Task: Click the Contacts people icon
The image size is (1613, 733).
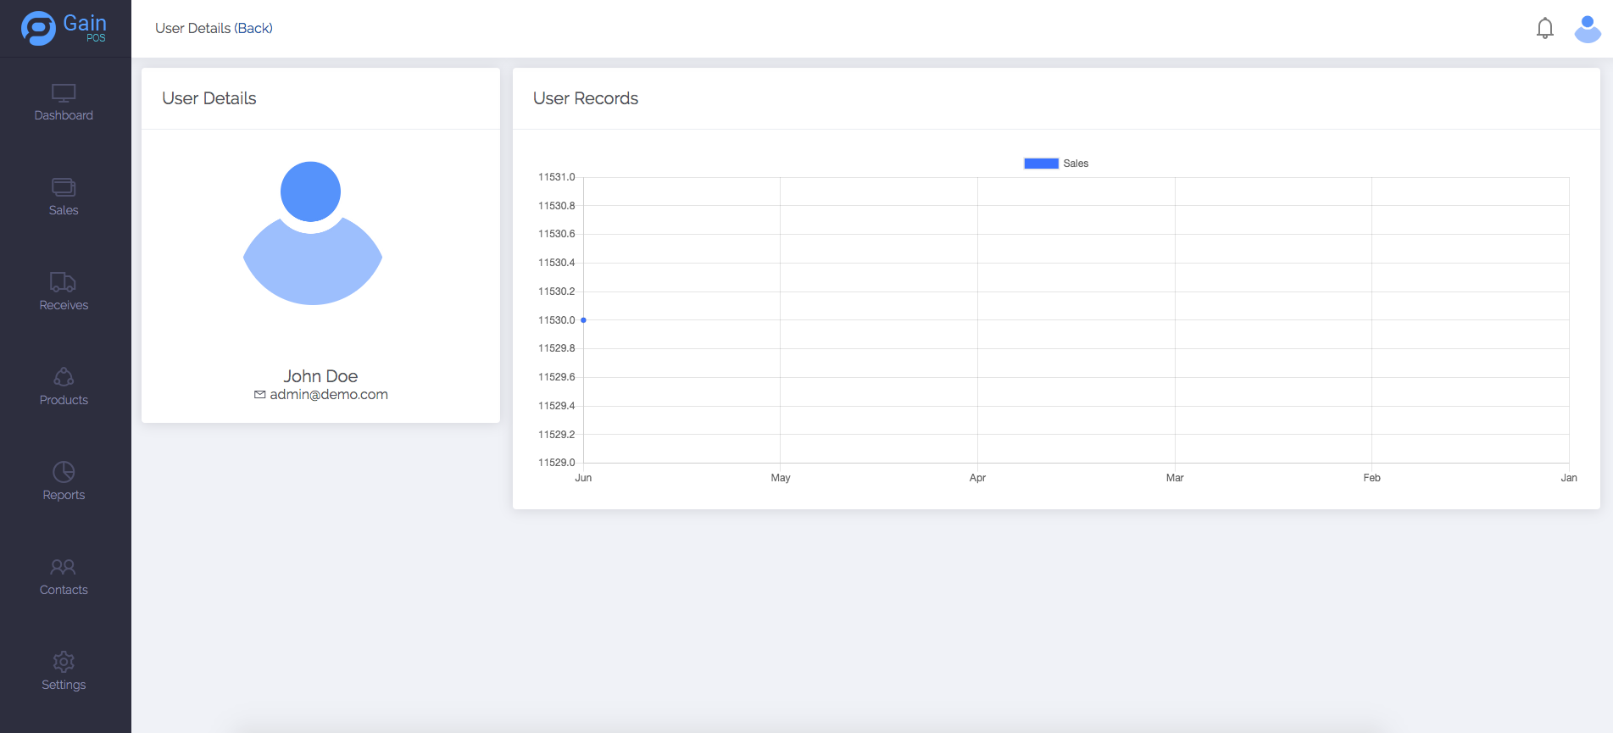Action: pos(64,567)
